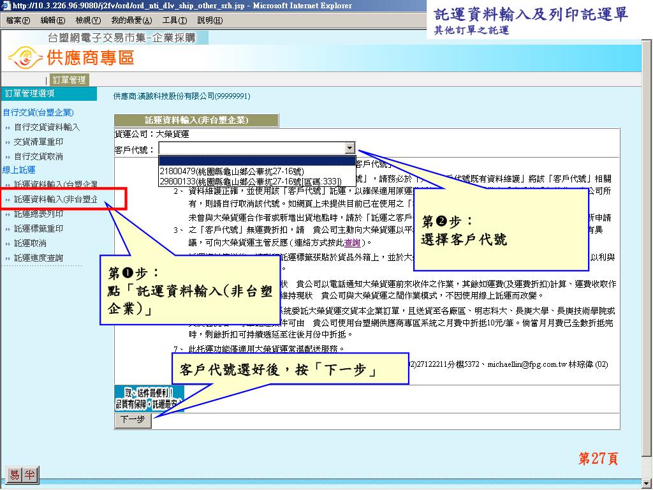This screenshot has height=490, width=653.
Task: Click the 自行交貨(台塑企業) link
Action: 38,112
